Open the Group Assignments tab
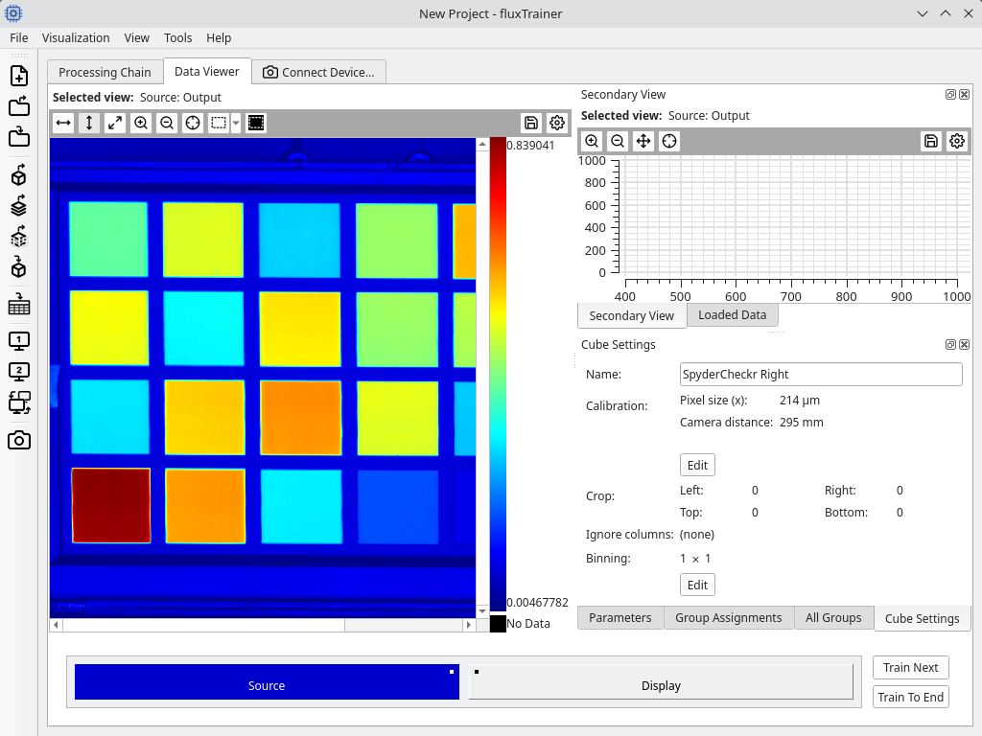This screenshot has height=736, width=982. point(729,618)
